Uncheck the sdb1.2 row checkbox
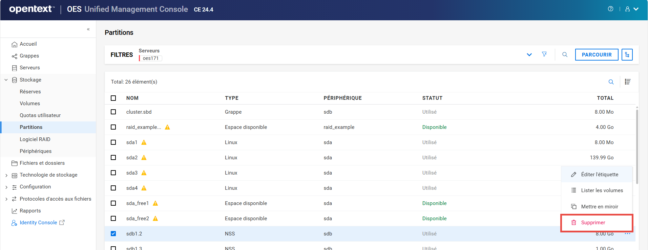The image size is (648, 250). tap(113, 234)
